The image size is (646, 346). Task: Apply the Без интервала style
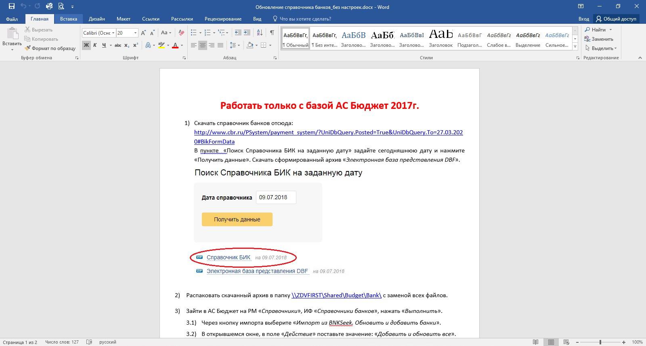(x=325, y=39)
